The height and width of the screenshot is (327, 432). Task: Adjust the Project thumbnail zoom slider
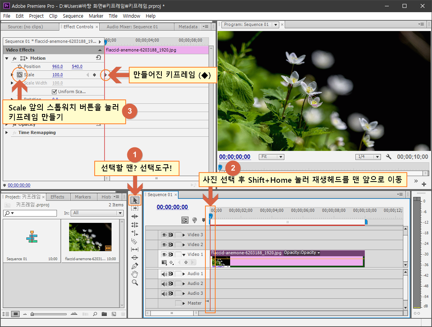coord(32,314)
